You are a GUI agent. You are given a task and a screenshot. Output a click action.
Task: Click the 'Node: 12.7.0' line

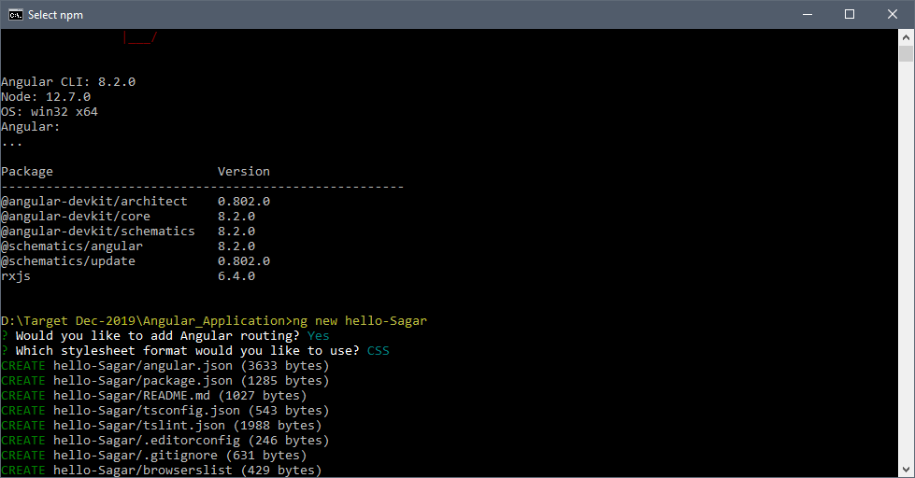click(x=46, y=97)
